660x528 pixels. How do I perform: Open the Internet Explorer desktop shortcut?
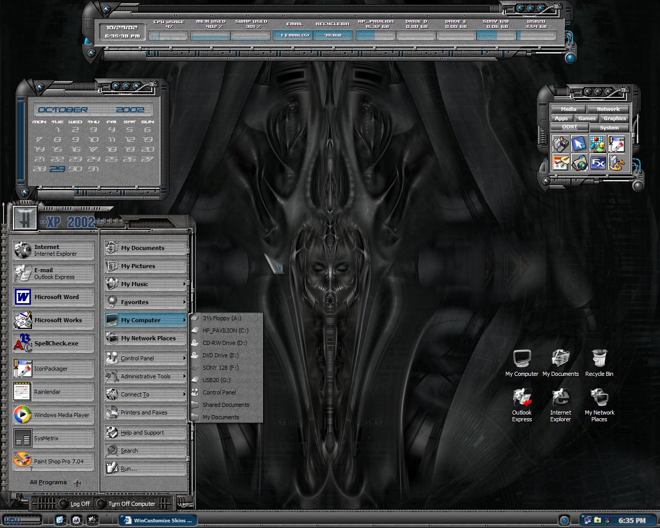point(560,405)
